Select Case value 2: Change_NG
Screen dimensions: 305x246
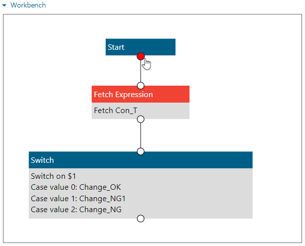point(76,210)
